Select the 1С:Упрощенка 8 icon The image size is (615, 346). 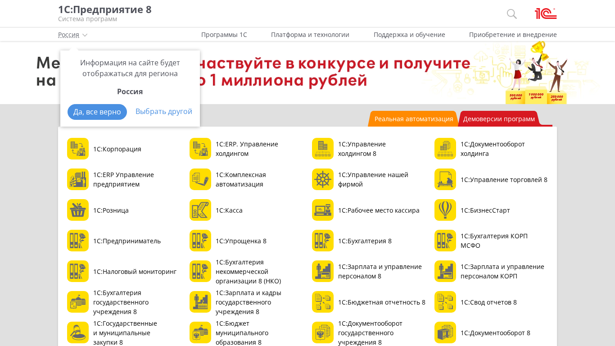[200, 241]
